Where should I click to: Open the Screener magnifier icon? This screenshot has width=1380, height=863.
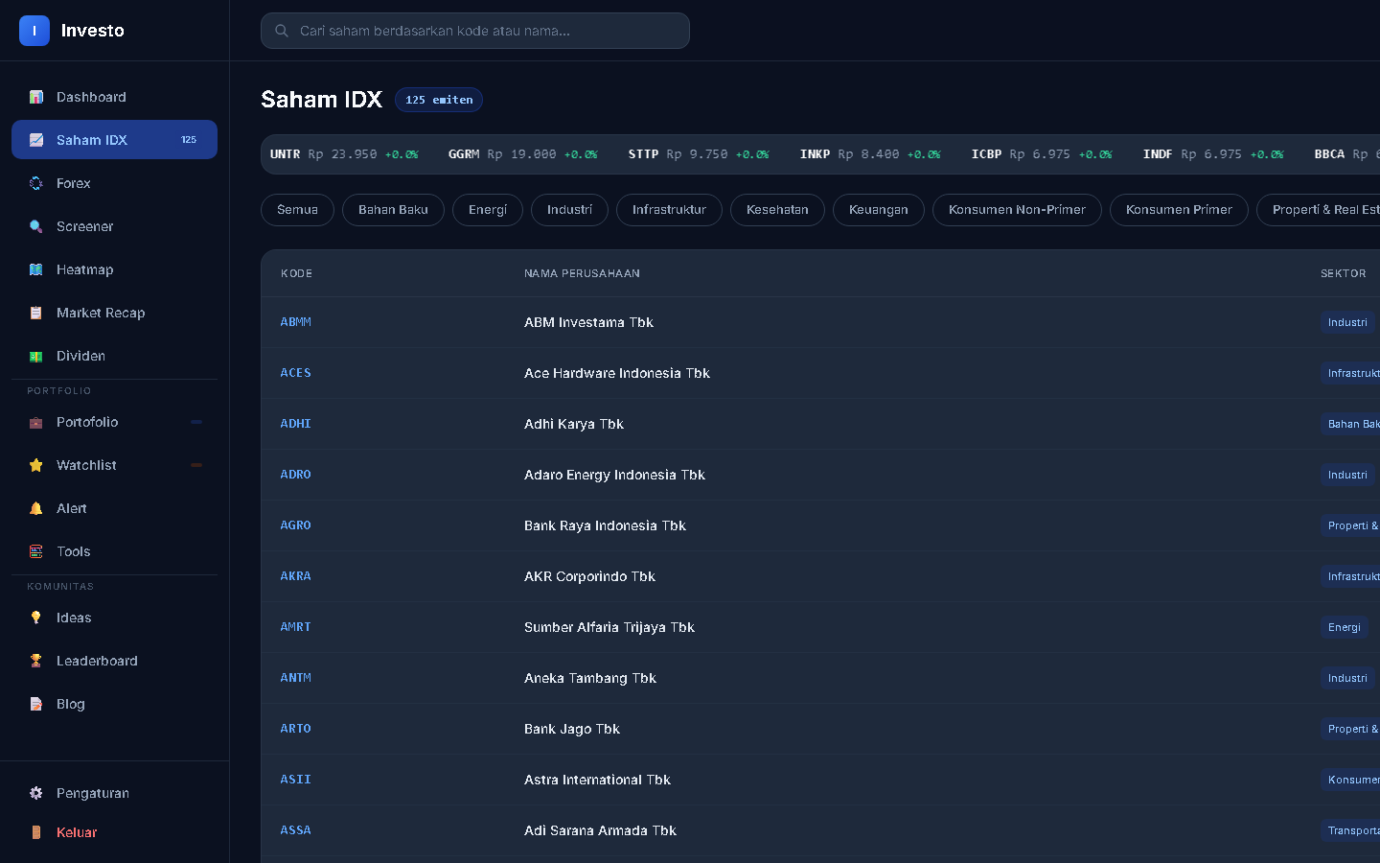click(x=36, y=226)
